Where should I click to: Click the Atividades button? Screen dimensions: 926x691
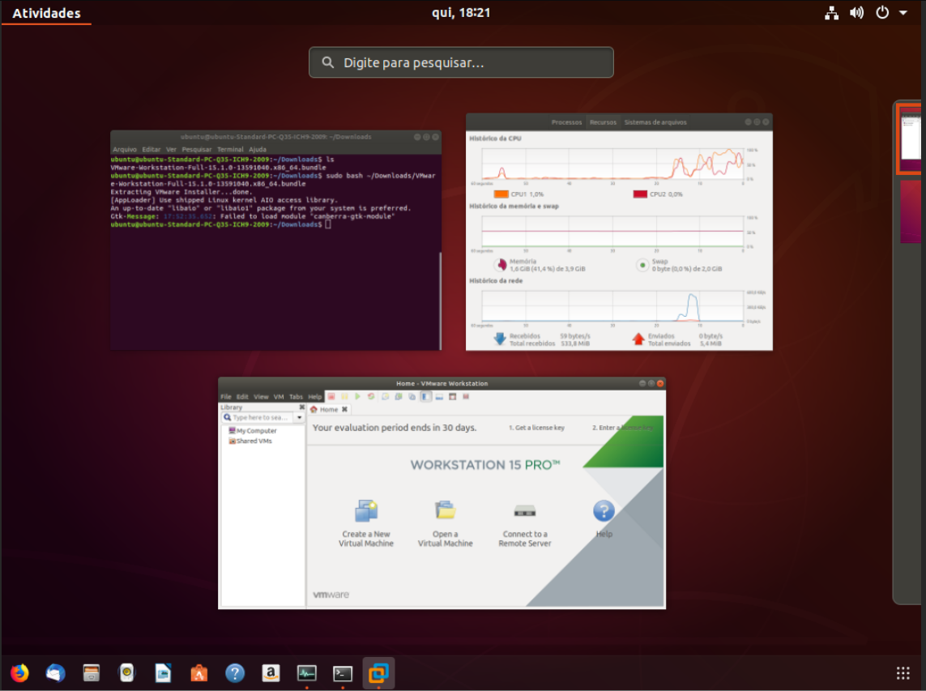(46, 13)
